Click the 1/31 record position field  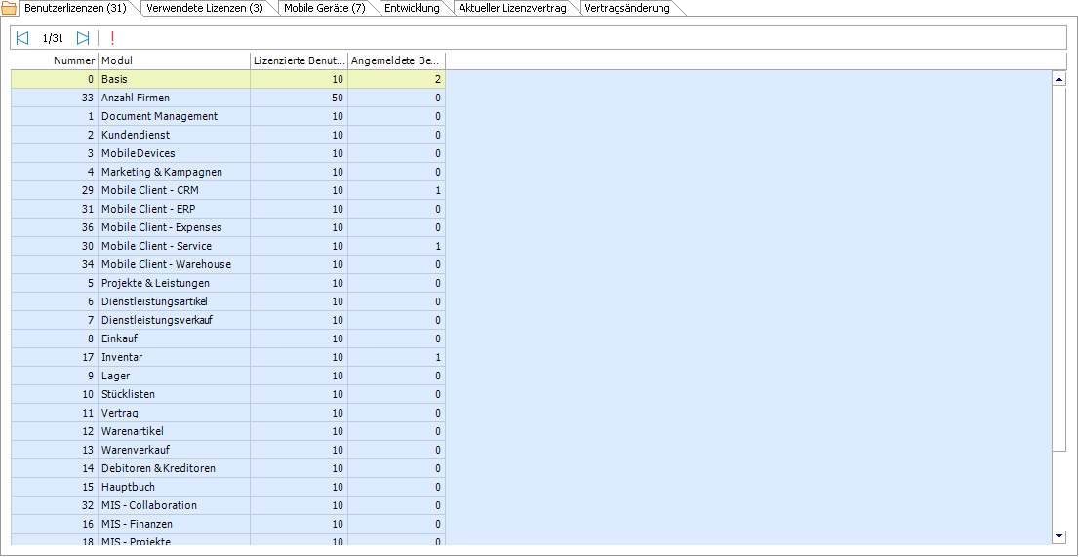[x=53, y=38]
